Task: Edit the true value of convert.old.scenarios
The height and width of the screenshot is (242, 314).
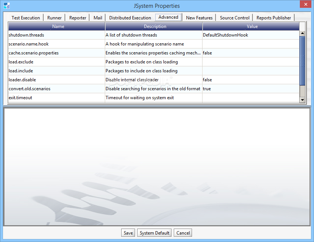Action: [x=251, y=89]
